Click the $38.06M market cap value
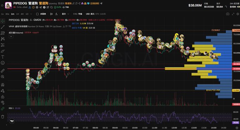Screen dimensions: 240x130 (195, 5)
